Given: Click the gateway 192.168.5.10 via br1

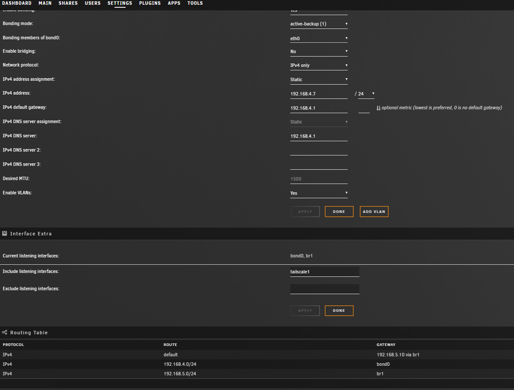Looking at the screenshot, I should pos(398,354).
